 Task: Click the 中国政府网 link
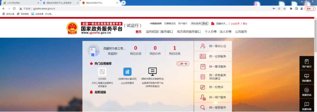click(x=156, y=24)
